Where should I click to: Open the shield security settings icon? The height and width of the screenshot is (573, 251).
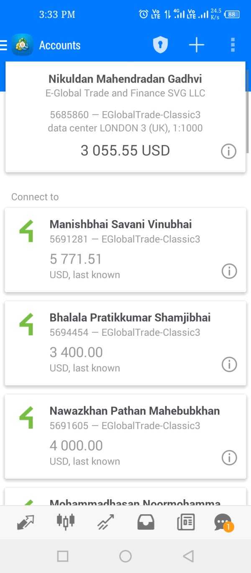160,45
